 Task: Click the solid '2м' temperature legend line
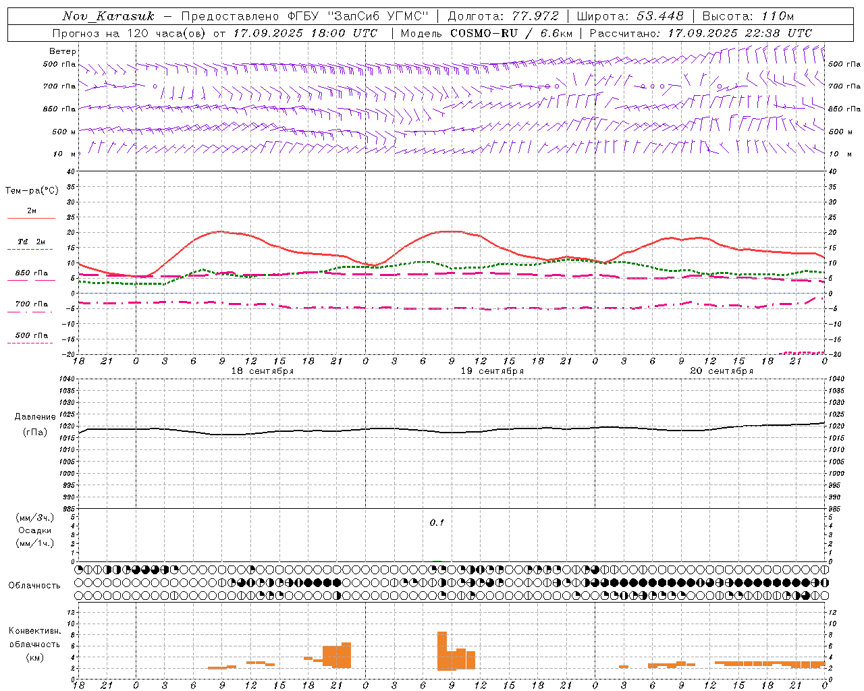(x=32, y=218)
